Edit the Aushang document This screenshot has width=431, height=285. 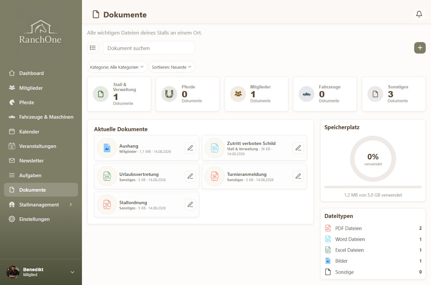pyautogui.click(x=190, y=148)
